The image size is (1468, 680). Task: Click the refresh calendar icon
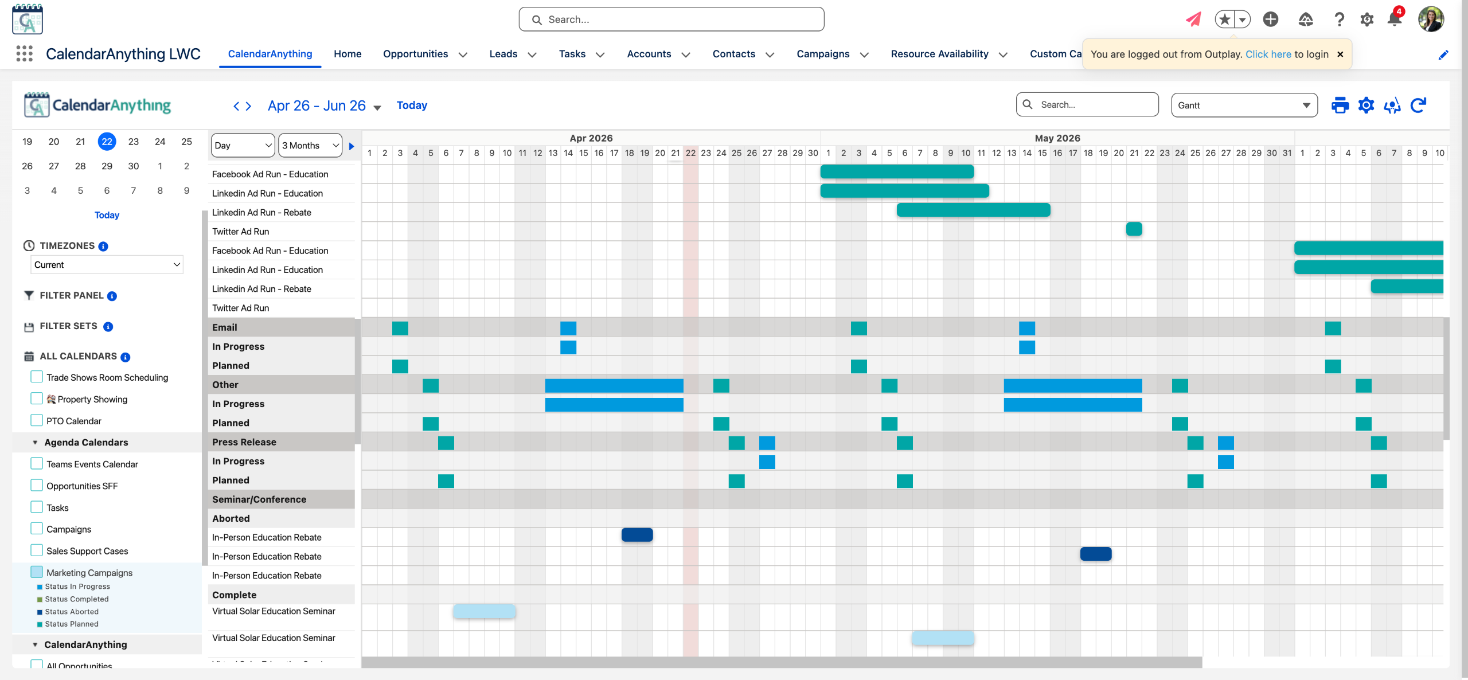coord(1418,105)
